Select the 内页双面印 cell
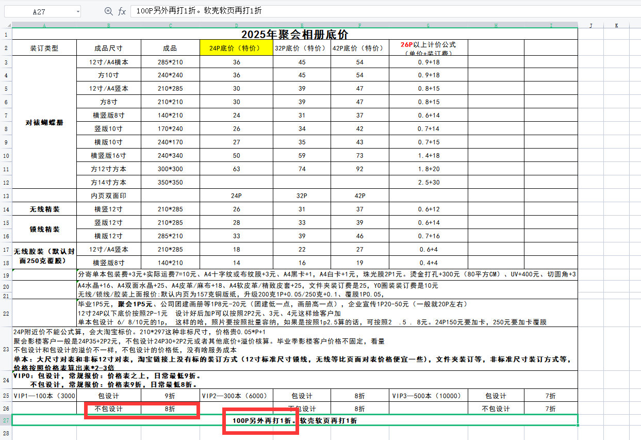The width and height of the screenshot is (641, 440). point(108,195)
